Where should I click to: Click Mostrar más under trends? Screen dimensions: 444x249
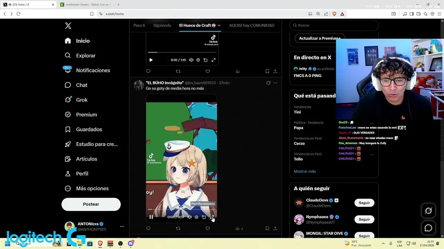click(305, 172)
